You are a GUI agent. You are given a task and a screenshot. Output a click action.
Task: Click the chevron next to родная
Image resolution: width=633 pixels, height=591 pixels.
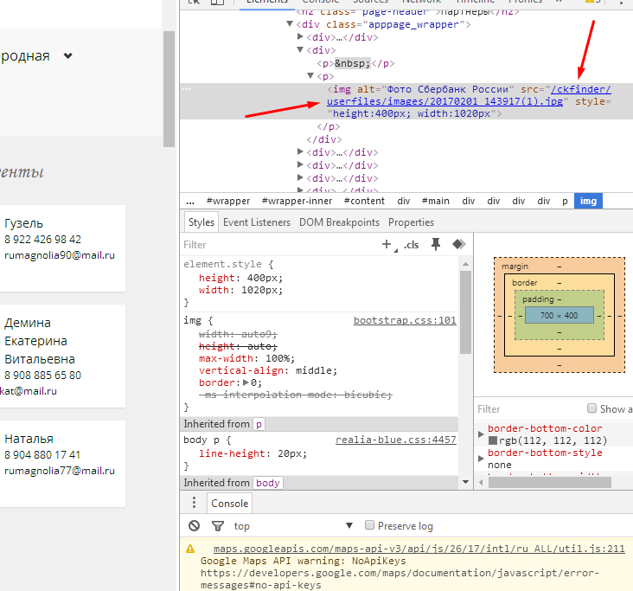click(67, 55)
